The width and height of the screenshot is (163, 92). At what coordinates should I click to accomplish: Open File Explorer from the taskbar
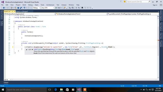pos(61,90)
